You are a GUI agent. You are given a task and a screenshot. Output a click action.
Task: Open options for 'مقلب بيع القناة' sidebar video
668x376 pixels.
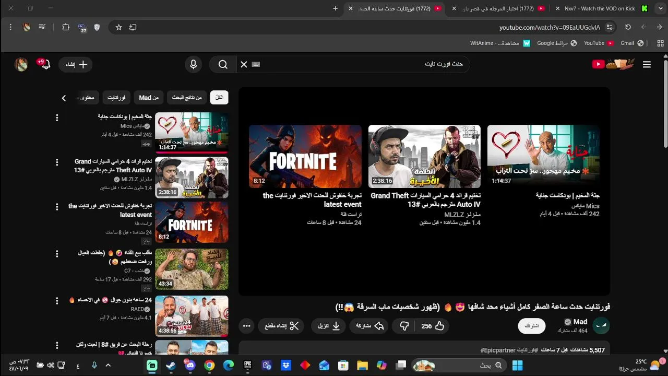(57, 254)
